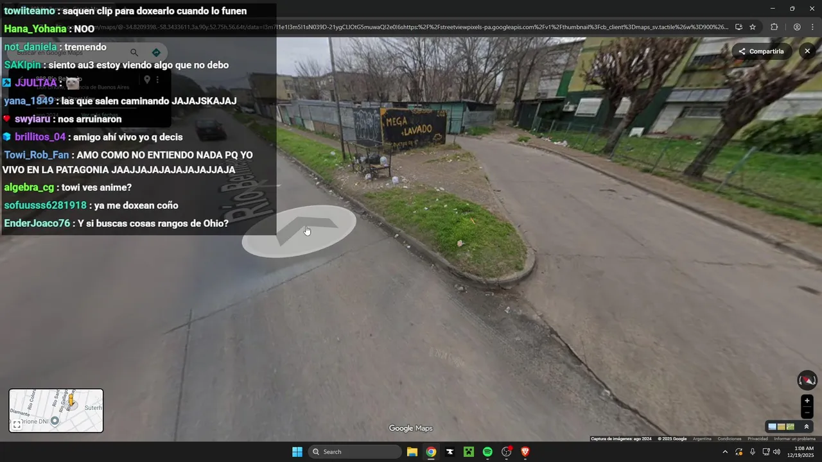Click Informar un problema link
Screen dimensions: 822x462
pyautogui.click(x=794, y=439)
